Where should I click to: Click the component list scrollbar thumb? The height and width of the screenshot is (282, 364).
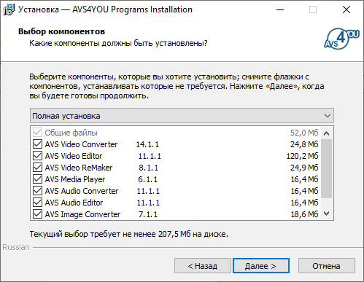(327, 168)
